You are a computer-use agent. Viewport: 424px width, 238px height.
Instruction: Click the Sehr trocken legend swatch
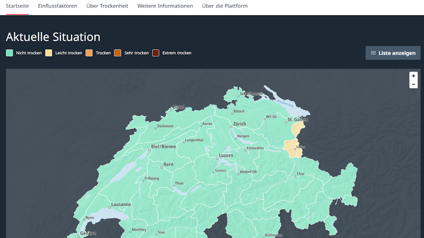(x=118, y=53)
